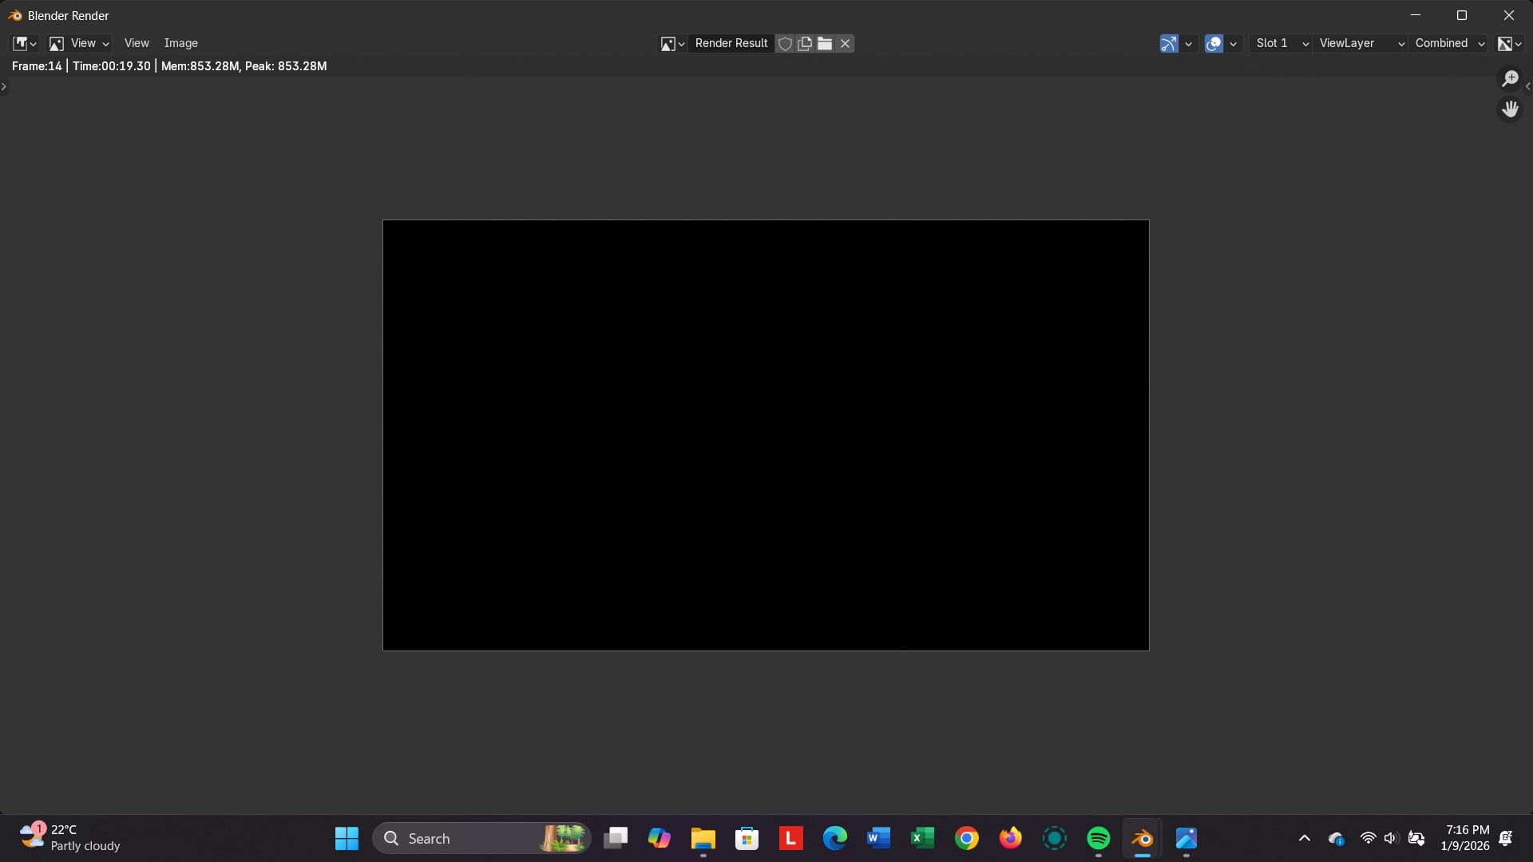Click the pan hand gizmo
Screen dimensions: 1533x862
[1510, 109]
